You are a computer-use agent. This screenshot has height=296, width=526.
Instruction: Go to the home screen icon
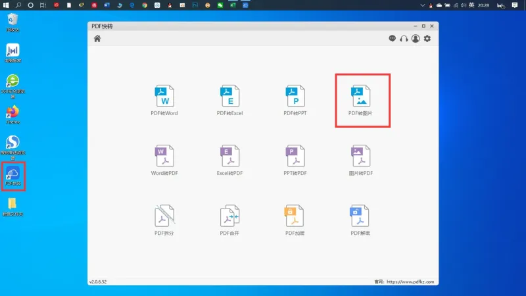point(97,39)
